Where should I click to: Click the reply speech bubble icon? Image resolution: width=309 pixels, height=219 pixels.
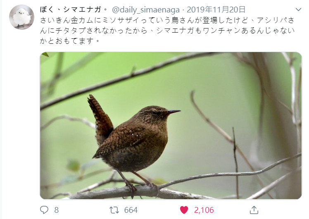coord(44,210)
